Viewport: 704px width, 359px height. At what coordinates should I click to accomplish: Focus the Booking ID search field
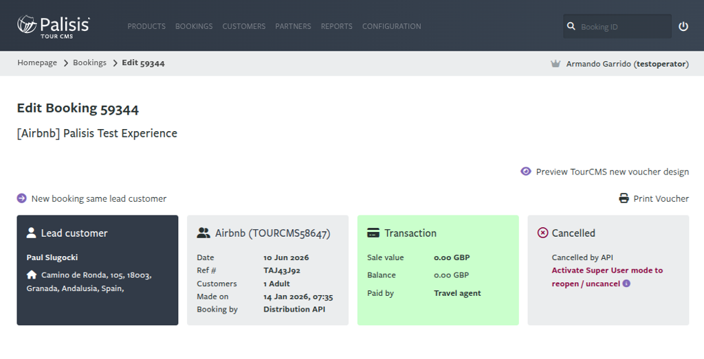click(617, 27)
